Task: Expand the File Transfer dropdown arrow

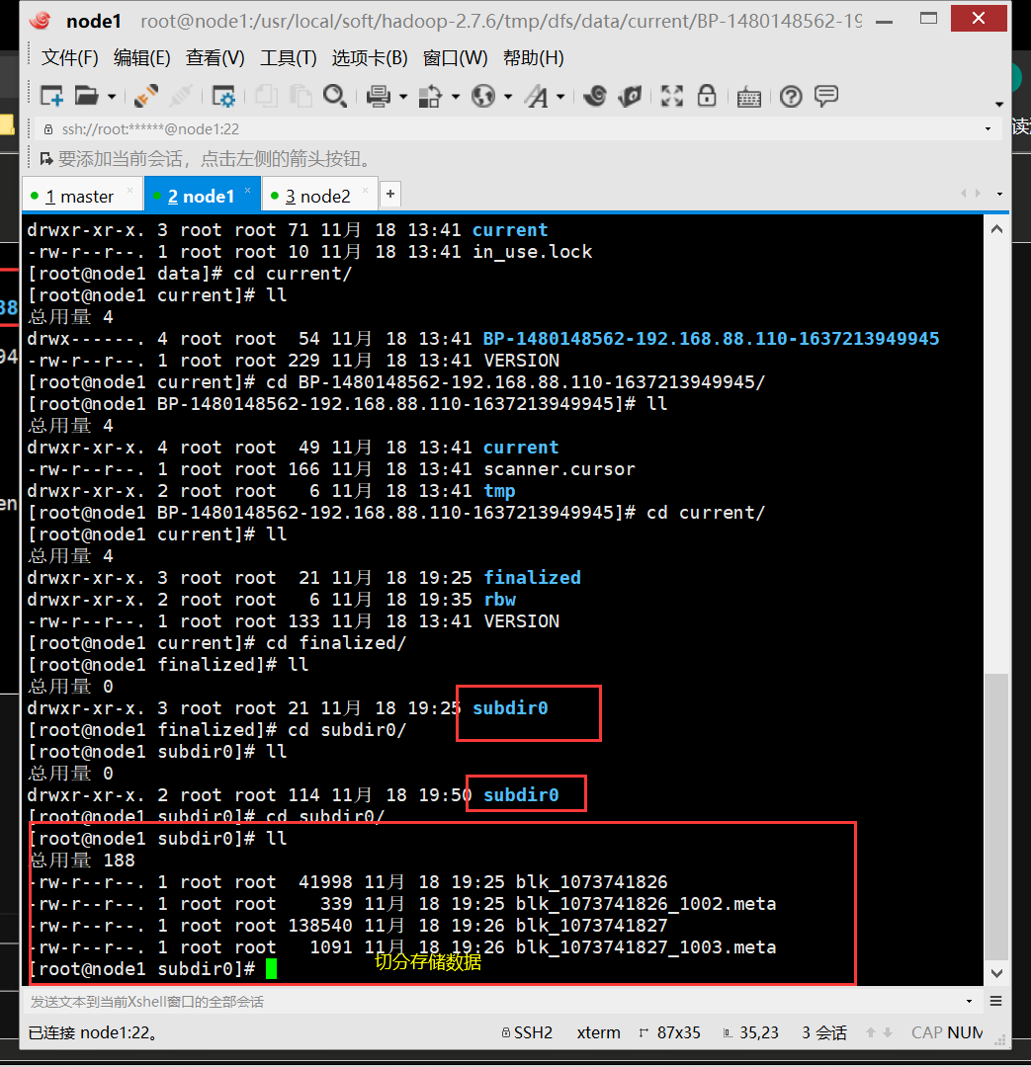Action: (x=456, y=97)
